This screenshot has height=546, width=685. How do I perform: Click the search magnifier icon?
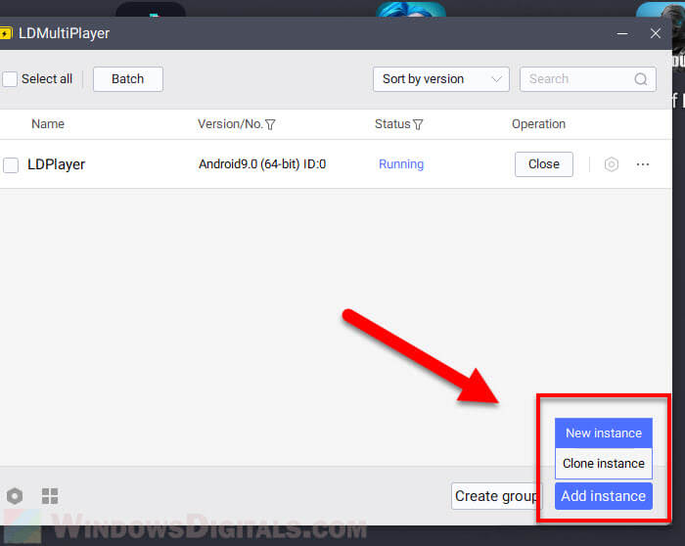[x=640, y=79]
